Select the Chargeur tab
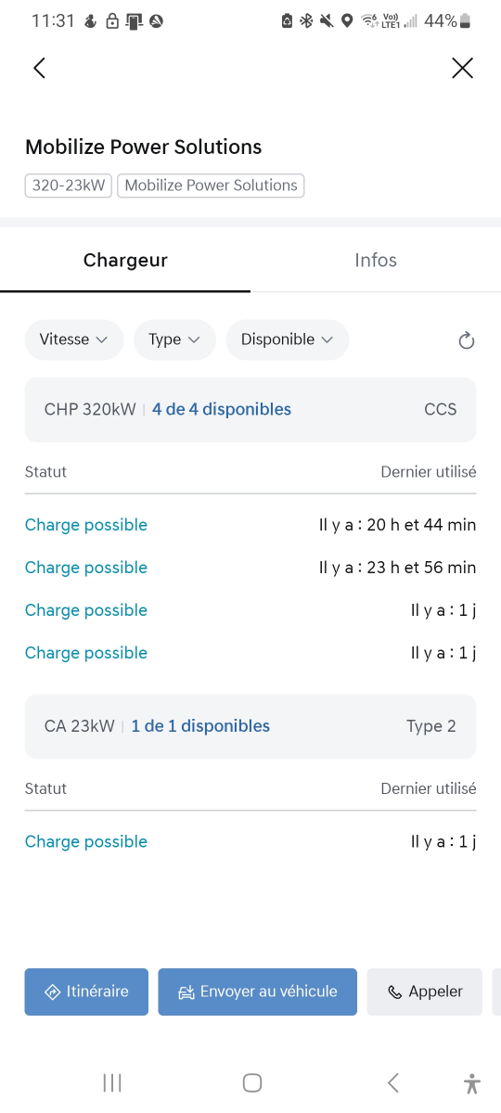Image resolution: width=501 pixels, height=1113 pixels. [125, 261]
